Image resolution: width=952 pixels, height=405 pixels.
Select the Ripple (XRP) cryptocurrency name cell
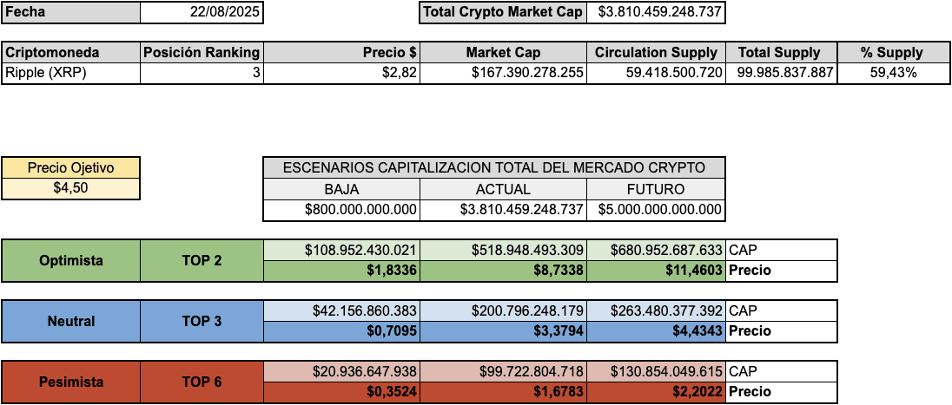coord(70,74)
